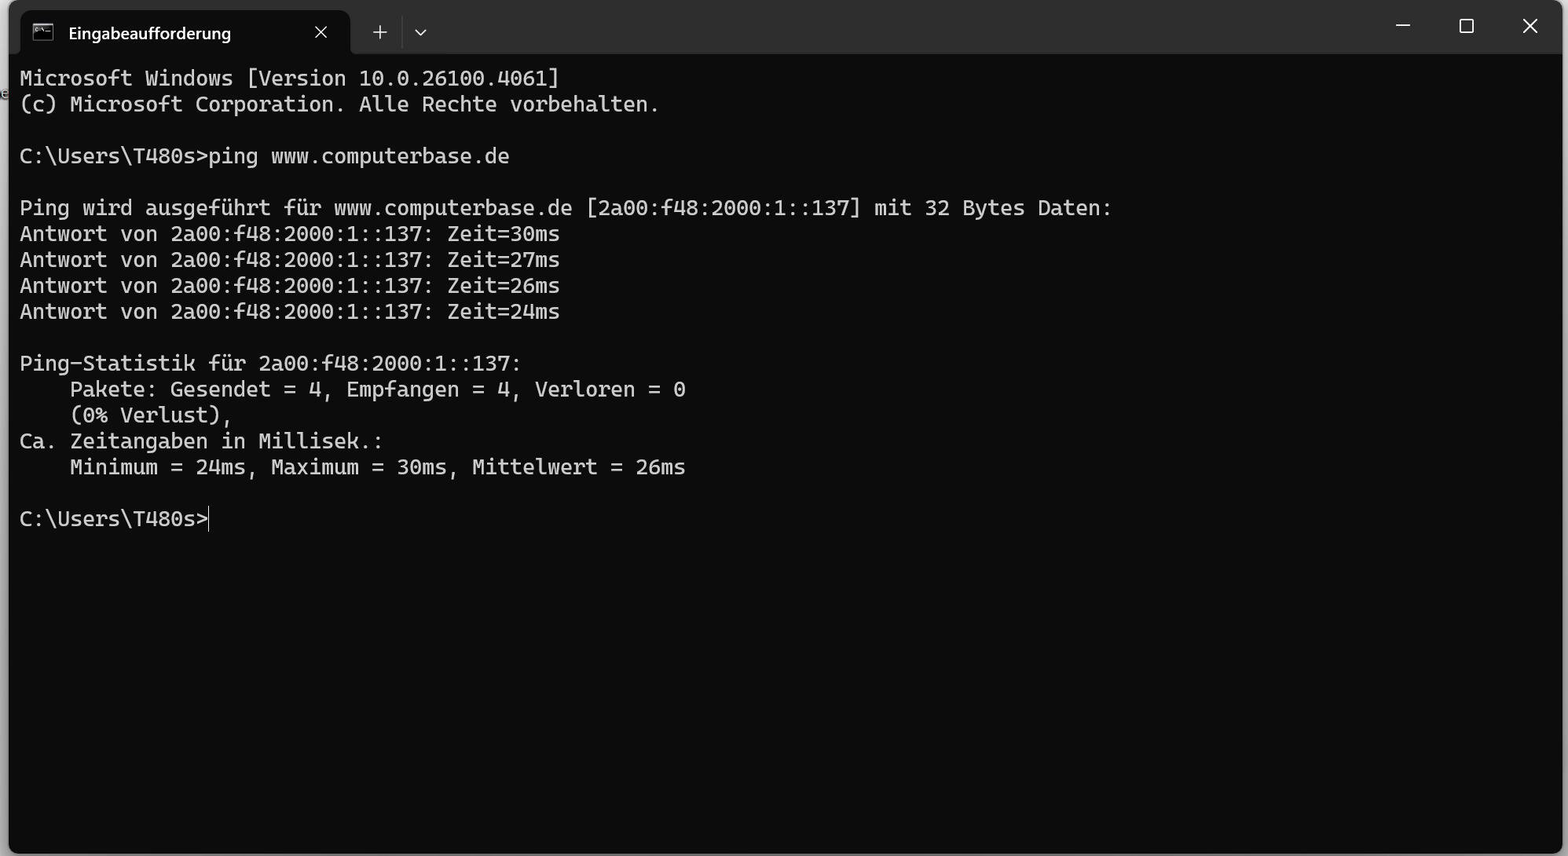Select the Eingabeaufforderung tab

coord(149,32)
